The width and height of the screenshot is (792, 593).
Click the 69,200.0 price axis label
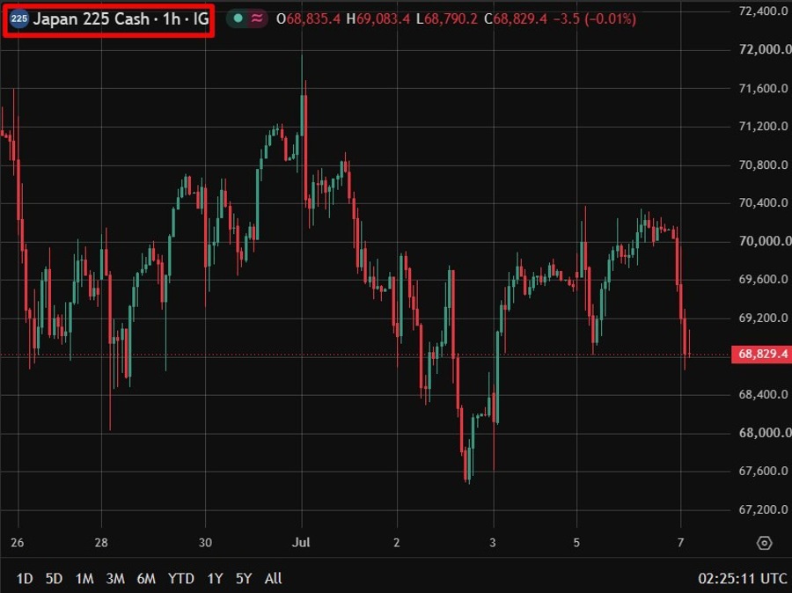pos(764,318)
